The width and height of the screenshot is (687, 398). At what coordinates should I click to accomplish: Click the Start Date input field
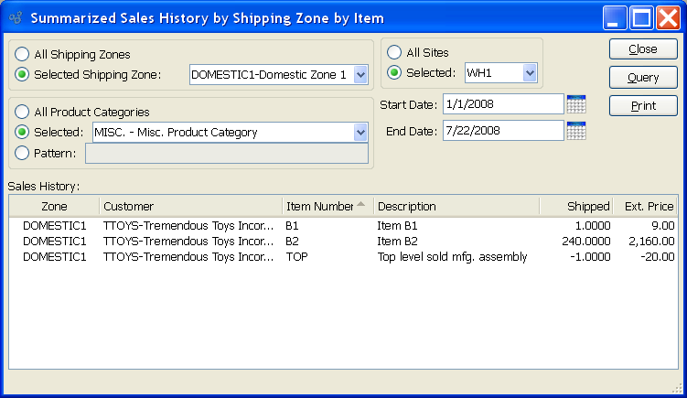coord(502,104)
